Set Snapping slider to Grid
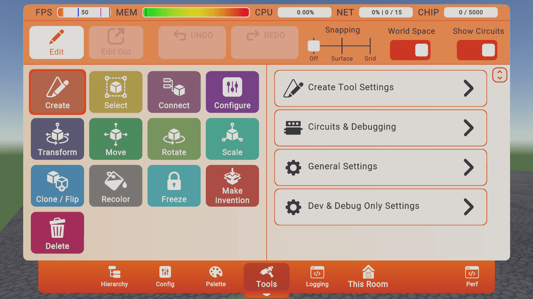Screen dimensions: 533x299 coord(370,46)
